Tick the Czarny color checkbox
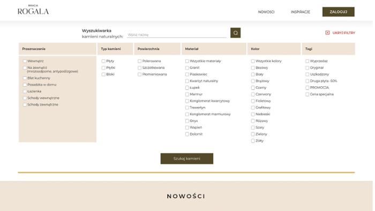The image size is (375, 211). pyautogui.click(x=253, y=88)
